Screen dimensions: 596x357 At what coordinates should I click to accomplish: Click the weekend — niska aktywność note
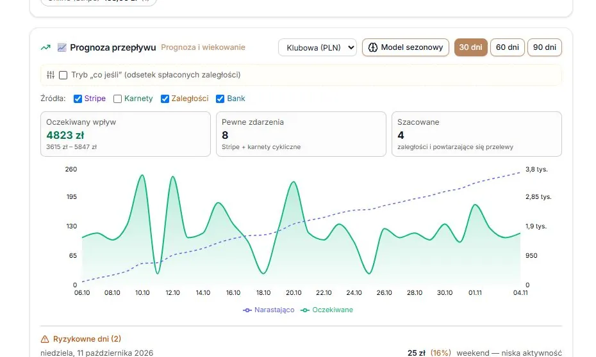(x=509, y=353)
